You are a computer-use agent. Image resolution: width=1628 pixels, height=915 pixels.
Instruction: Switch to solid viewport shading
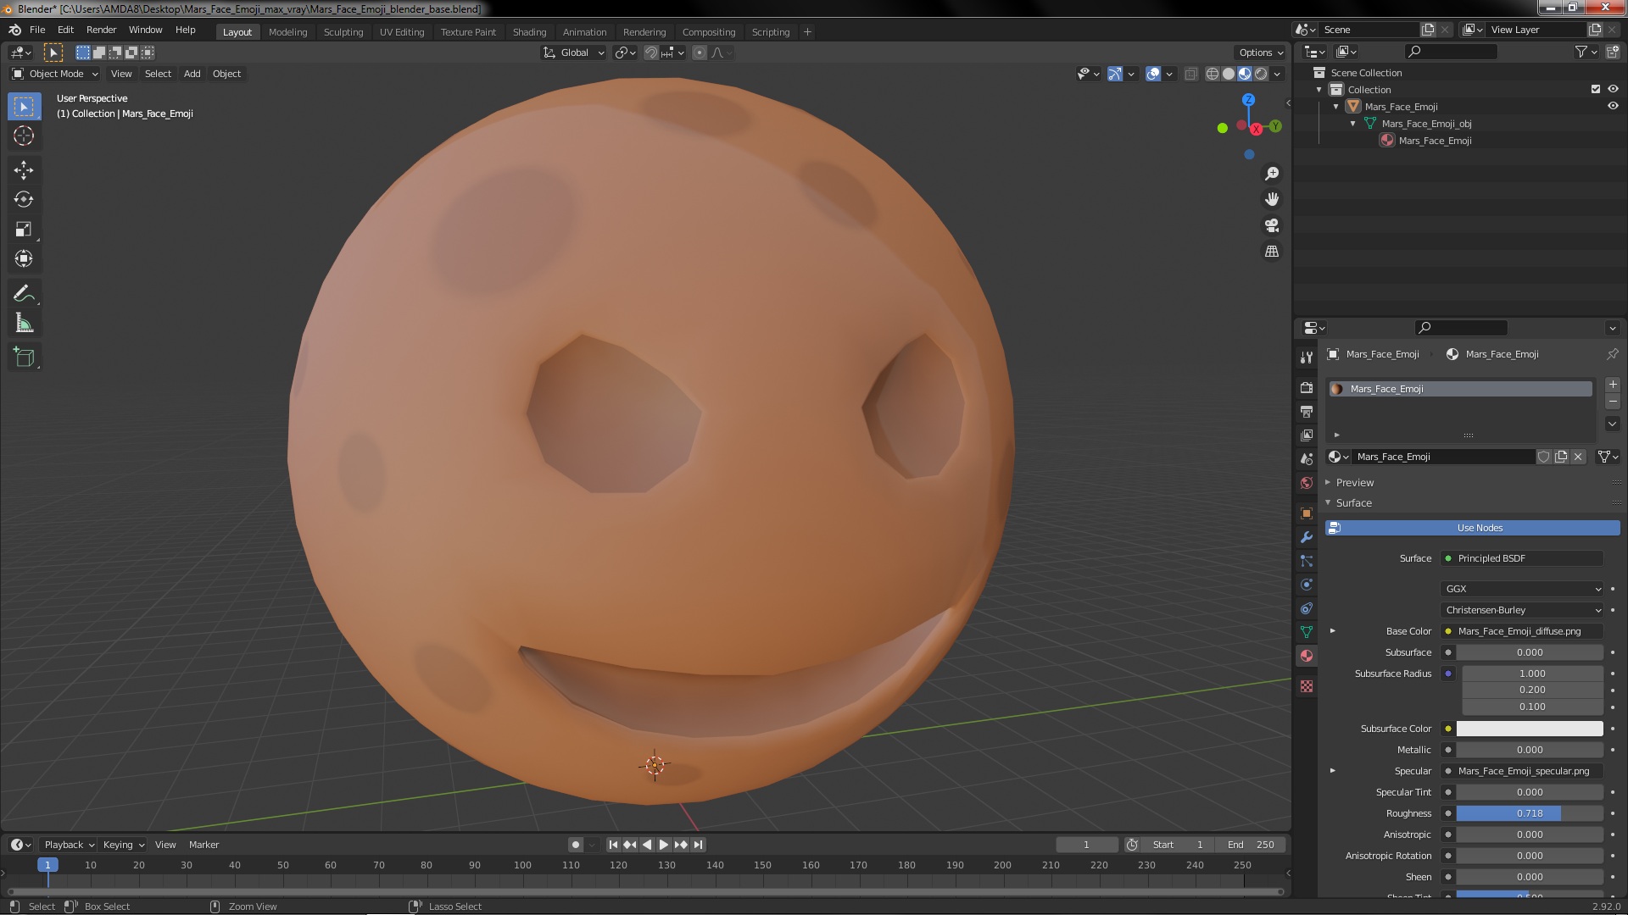[1229, 74]
